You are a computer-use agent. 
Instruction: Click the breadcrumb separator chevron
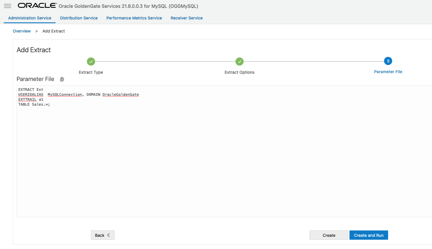[x=36, y=31]
